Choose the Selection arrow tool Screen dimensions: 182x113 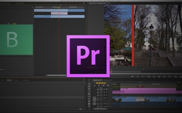[89, 82]
